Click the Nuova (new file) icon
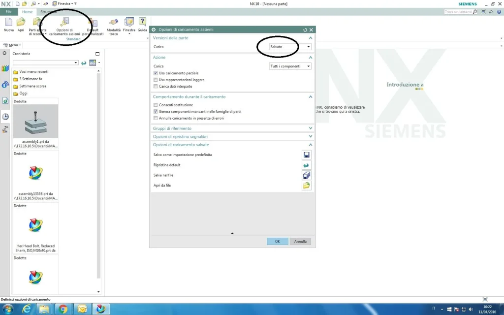The height and width of the screenshot is (315, 504). click(9, 22)
